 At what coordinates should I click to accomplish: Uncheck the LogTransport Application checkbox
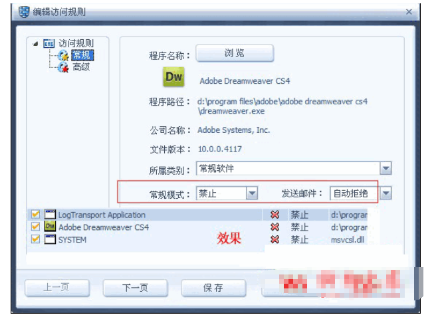(x=35, y=215)
